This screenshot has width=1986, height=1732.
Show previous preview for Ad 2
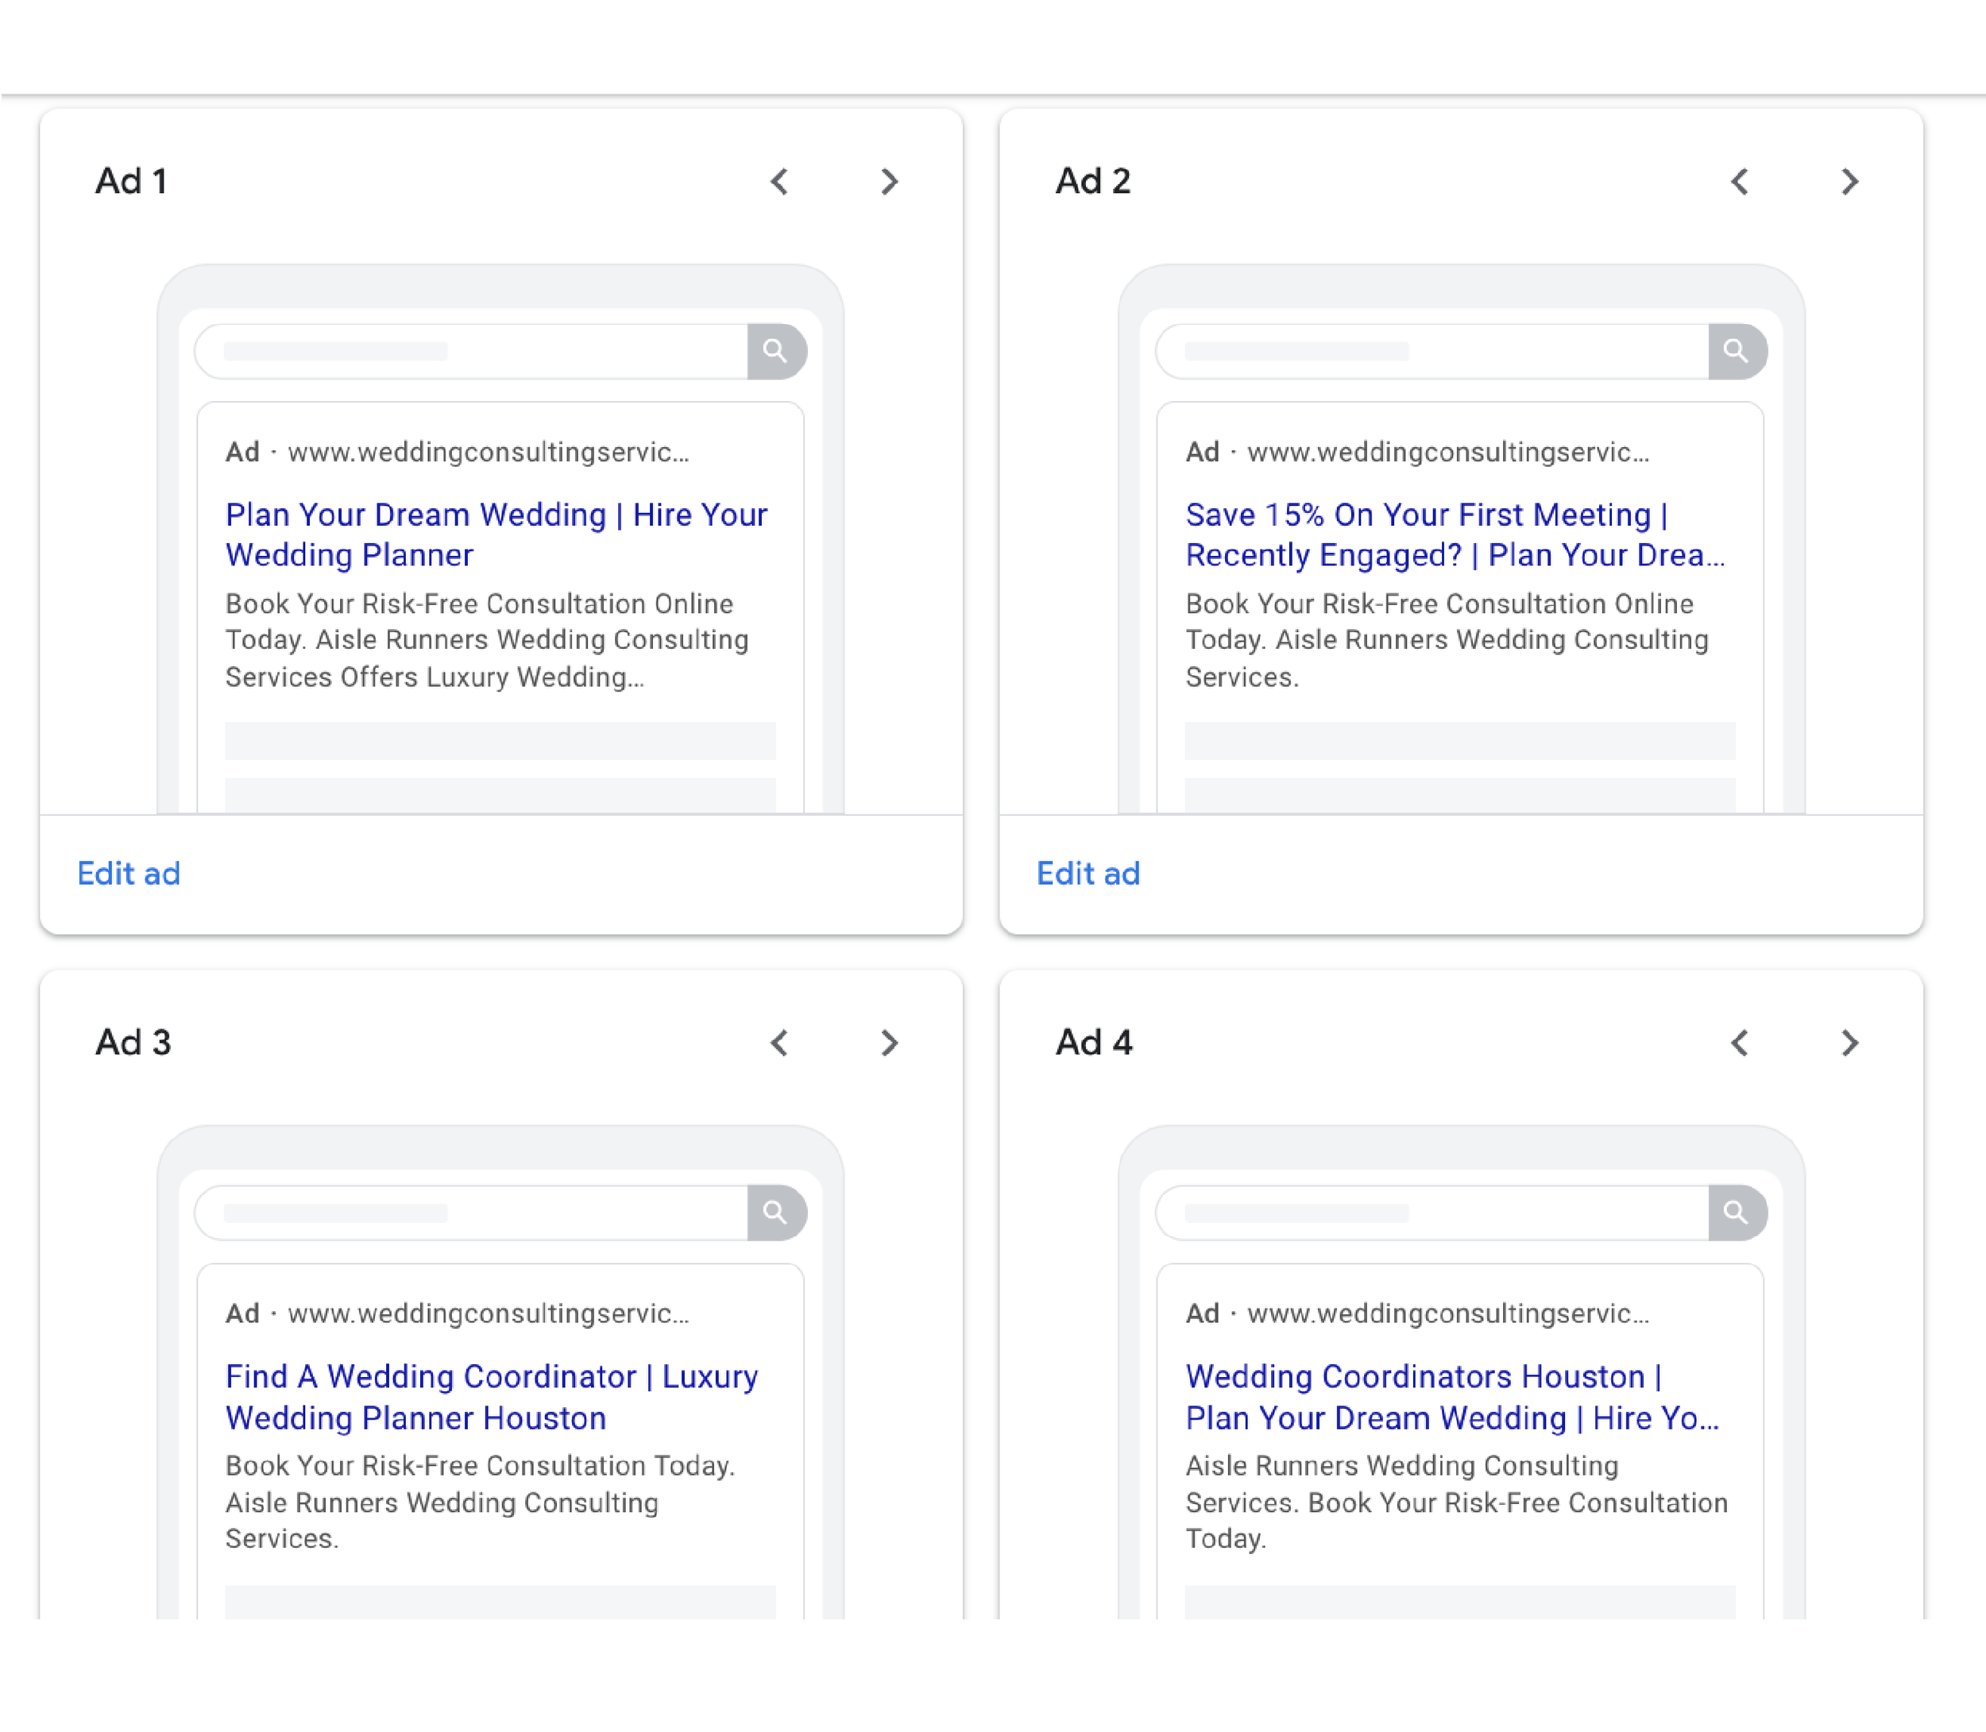coord(1740,181)
